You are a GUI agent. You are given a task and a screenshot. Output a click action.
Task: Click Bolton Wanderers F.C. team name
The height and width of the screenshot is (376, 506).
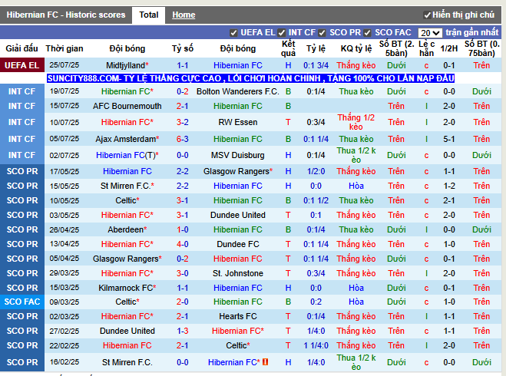pyautogui.click(x=238, y=91)
